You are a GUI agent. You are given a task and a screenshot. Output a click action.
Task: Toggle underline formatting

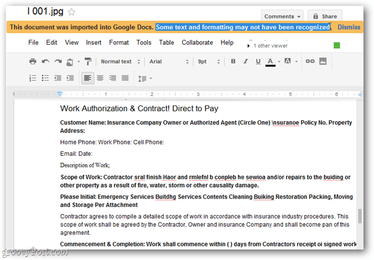[258, 62]
